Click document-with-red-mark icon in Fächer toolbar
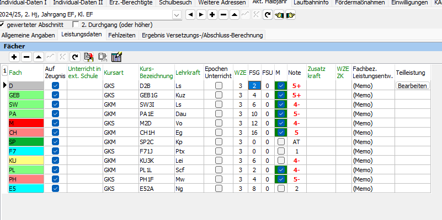This screenshot has height=220, width=442. tap(89, 57)
